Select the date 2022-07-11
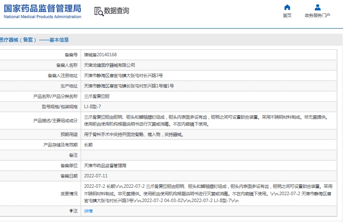 pos(96,176)
